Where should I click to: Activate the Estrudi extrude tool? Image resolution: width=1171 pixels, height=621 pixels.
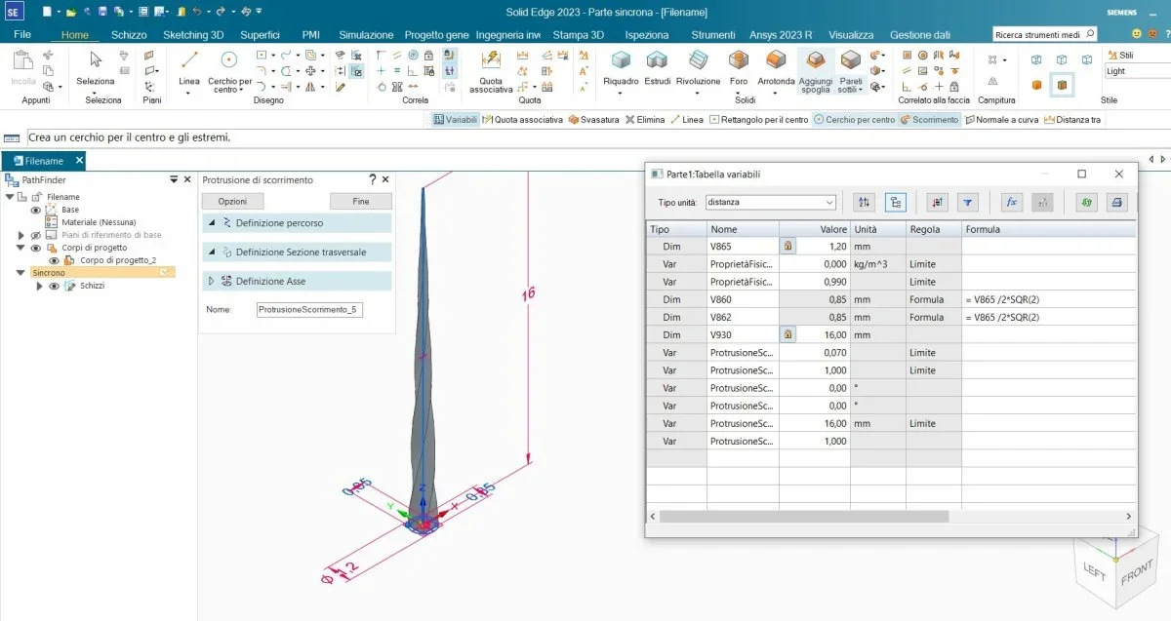click(657, 67)
